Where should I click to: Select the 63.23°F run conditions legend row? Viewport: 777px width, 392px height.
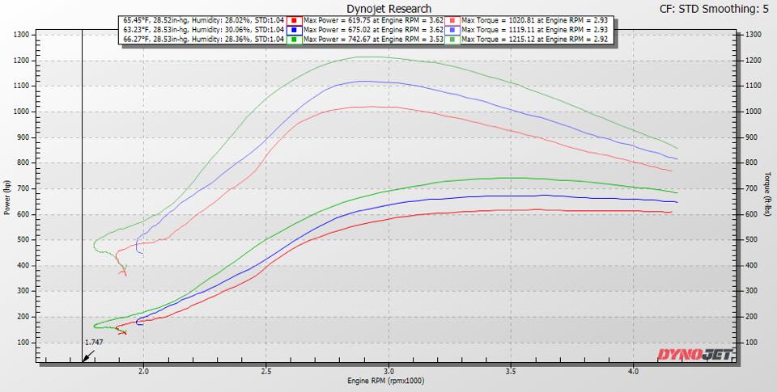(x=203, y=27)
